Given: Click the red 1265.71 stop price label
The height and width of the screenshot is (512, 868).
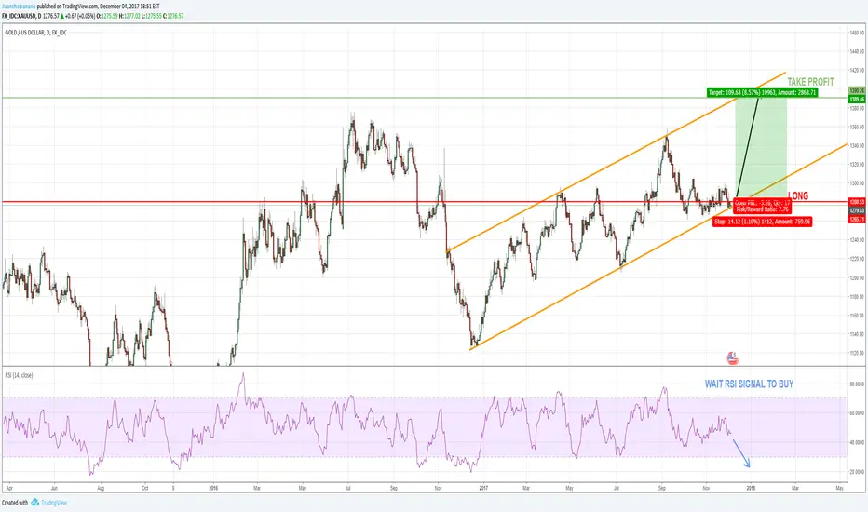Looking at the screenshot, I should [857, 219].
